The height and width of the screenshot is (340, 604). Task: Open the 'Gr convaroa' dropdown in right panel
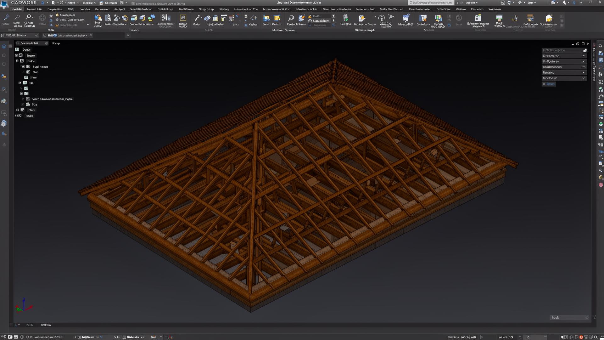click(x=564, y=56)
